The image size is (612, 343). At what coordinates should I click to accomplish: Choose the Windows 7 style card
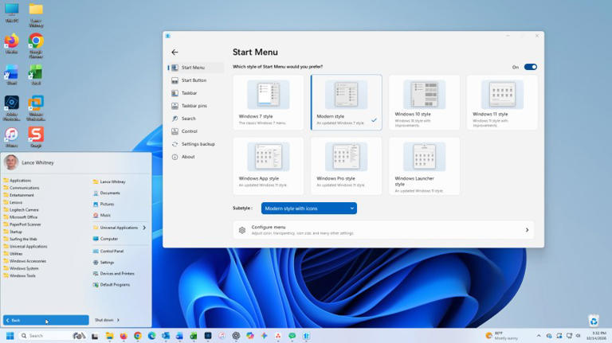click(268, 103)
